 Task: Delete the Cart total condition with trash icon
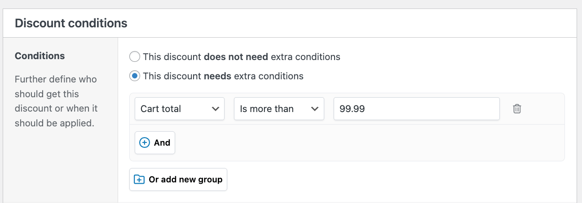pyautogui.click(x=517, y=109)
